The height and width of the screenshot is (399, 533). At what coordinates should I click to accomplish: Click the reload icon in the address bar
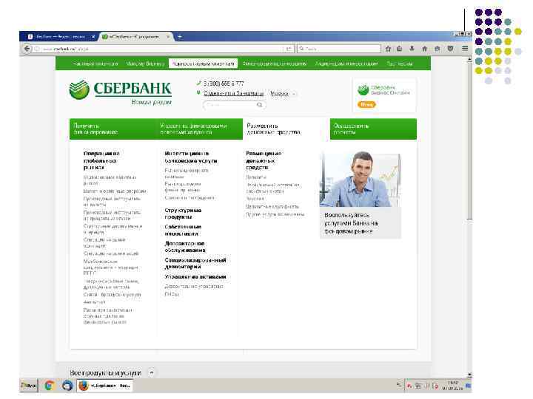pos(289,49)
